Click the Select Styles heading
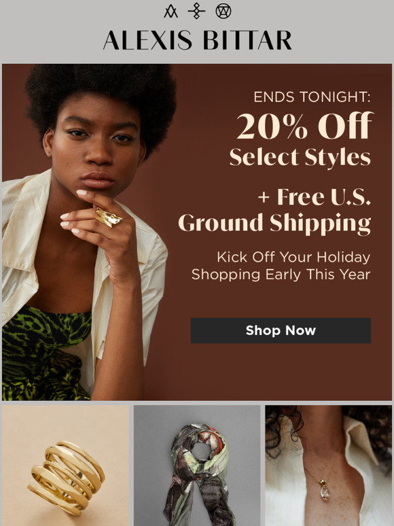This screenshot has width=394, height=526. coord(300,157)
